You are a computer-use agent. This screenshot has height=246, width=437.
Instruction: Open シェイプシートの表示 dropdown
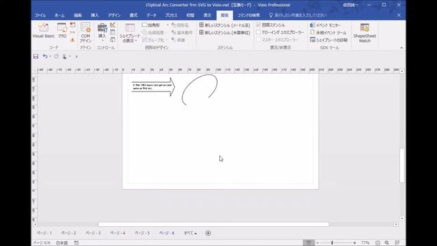130,33
